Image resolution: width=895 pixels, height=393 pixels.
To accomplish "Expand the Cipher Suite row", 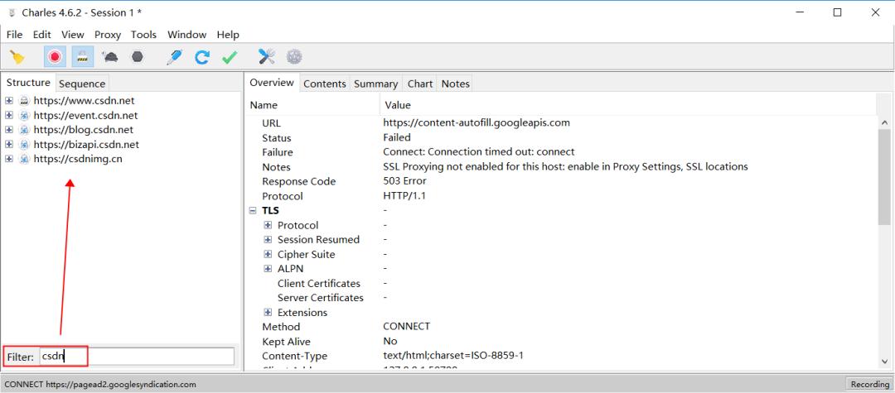I will pos(268,254).
